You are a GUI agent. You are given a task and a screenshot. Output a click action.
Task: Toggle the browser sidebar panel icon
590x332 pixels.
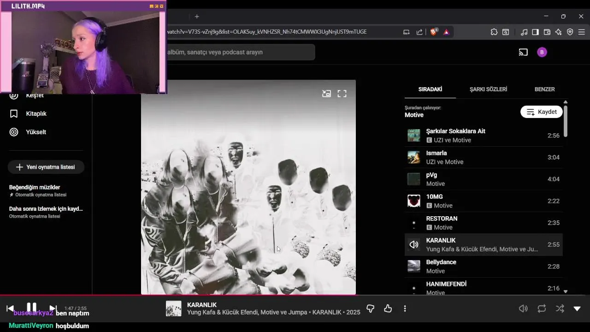[x=535, y=32]
